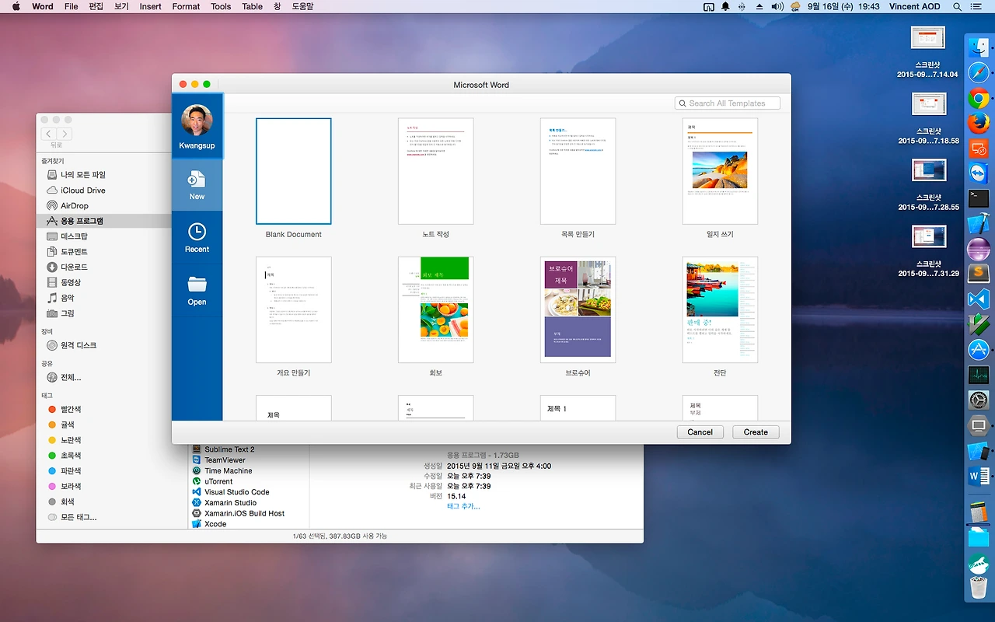
Task: Click the Create button
Action: click(756, 432)
